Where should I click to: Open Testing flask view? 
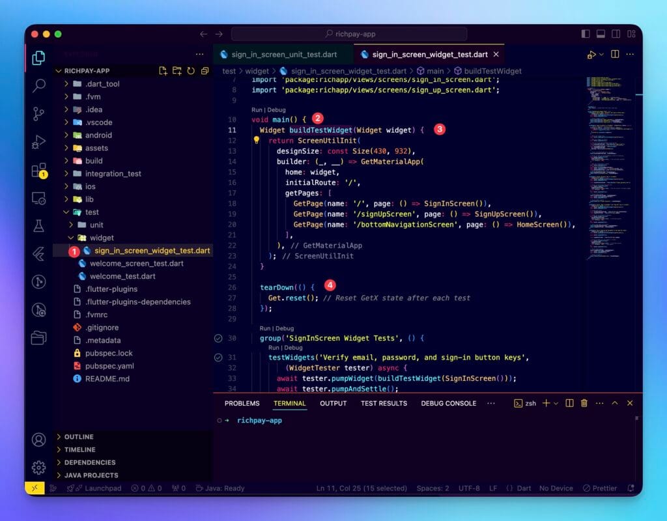tap(38, 226)
